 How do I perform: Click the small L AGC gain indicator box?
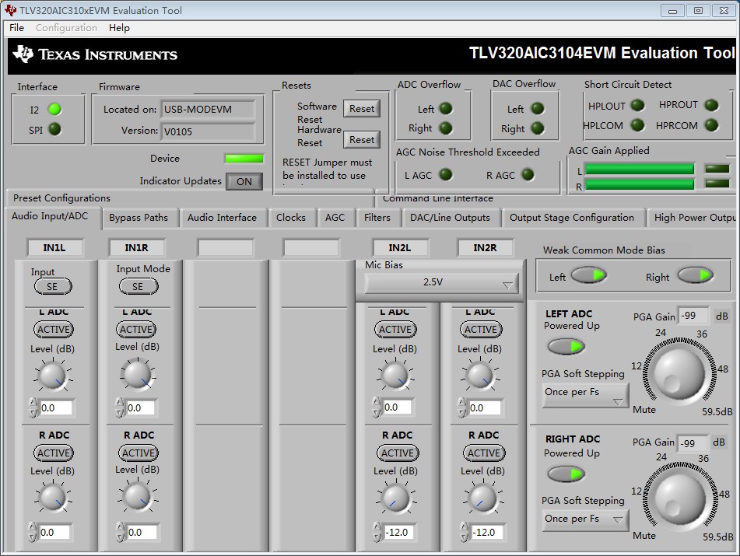pos(717,169)
